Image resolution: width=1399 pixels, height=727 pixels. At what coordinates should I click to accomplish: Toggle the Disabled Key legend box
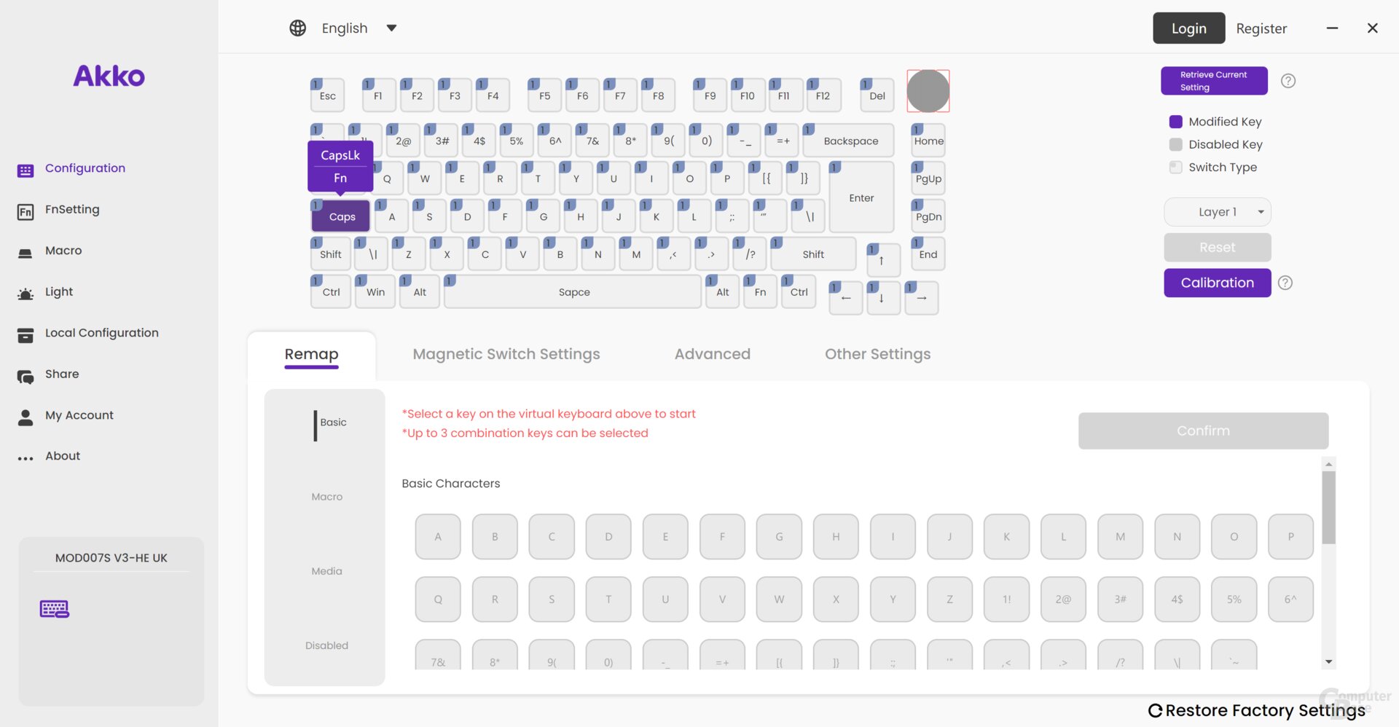point(1175,144)
